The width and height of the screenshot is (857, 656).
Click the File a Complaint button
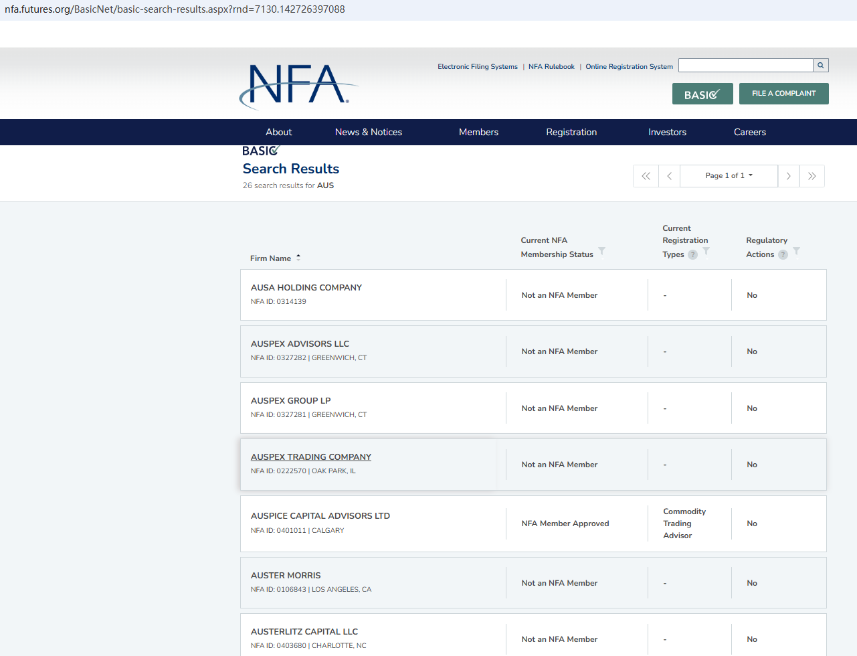point(783,94)
